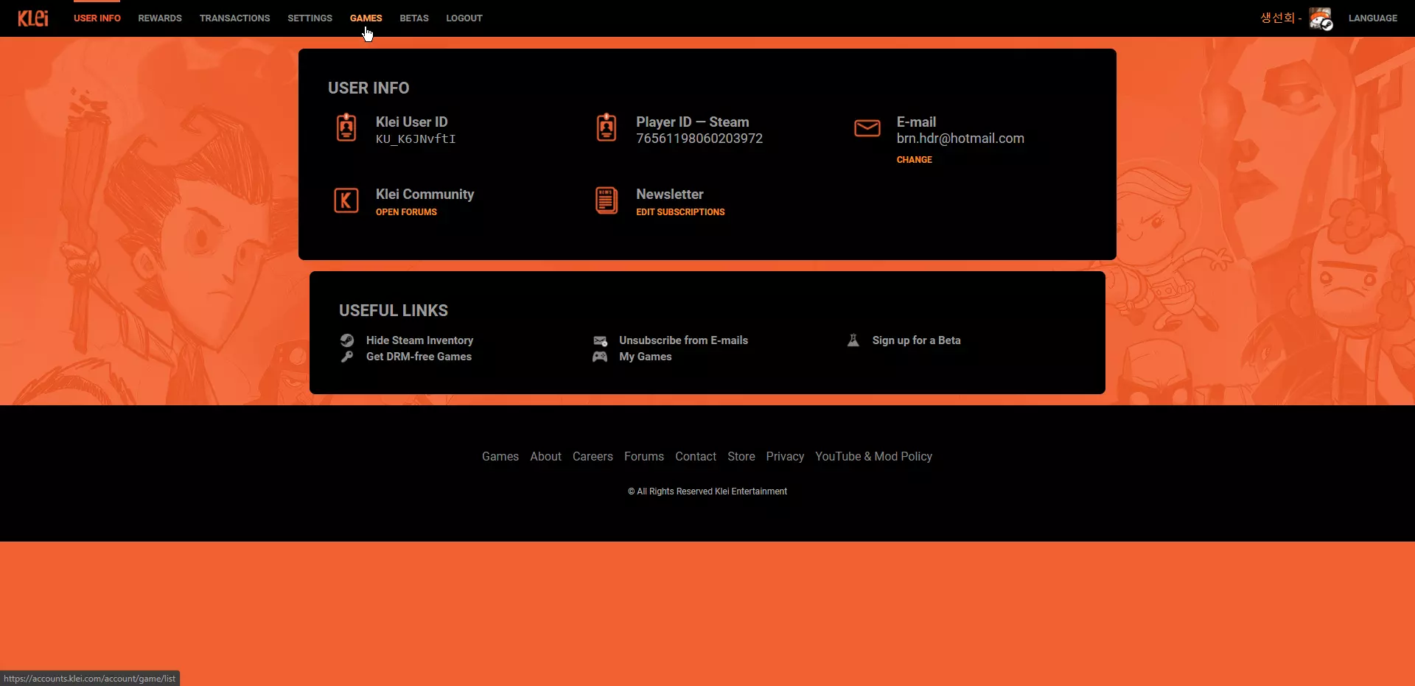Click the Newsletter label
This screenshot has width=1415, height=686.
coord(670,195)
